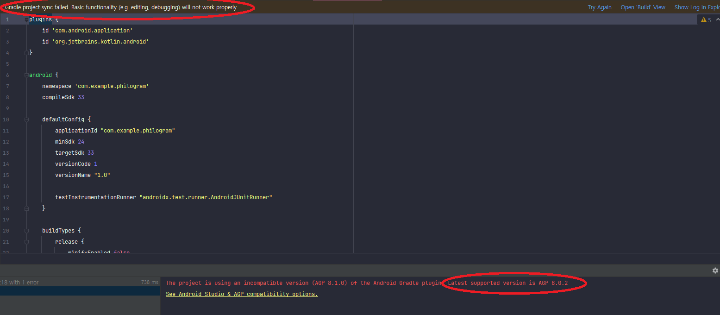The height and width of the screenshot is (315, 720).
Task: Click the incompatible AGP 8.1.0 error message
Action: click(304, 283)
